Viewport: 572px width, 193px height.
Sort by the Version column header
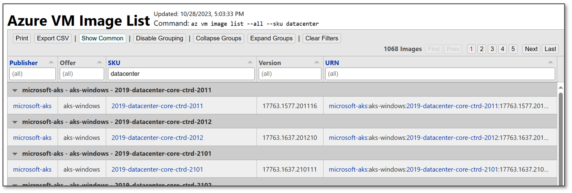(x=270, y=63)
